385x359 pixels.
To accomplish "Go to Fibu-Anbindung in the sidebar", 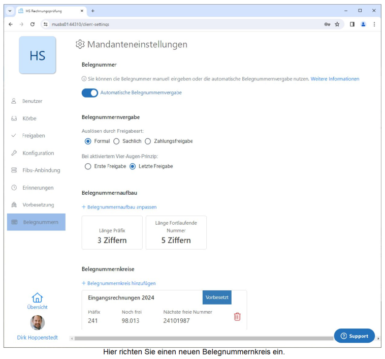I will coord(41,170).
